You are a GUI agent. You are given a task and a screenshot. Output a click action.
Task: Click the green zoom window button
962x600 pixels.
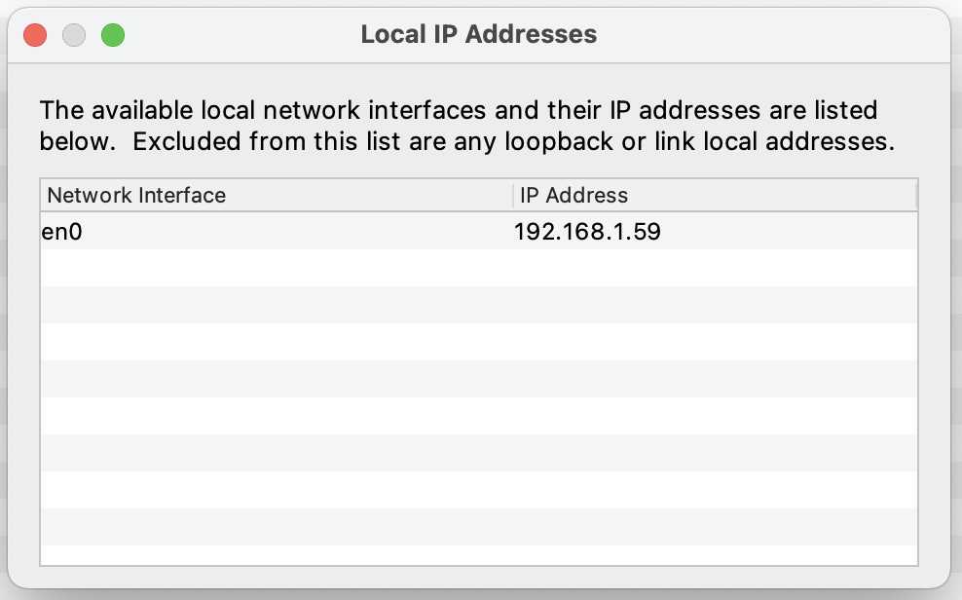tap(112, 36)
